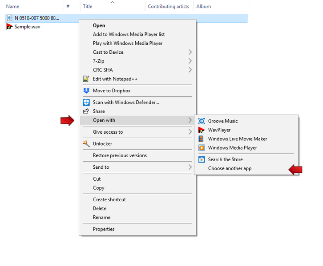Viewport: 323px width, 266px height.
Task: Choose Delete from the context menu
Action: point(137,208)
